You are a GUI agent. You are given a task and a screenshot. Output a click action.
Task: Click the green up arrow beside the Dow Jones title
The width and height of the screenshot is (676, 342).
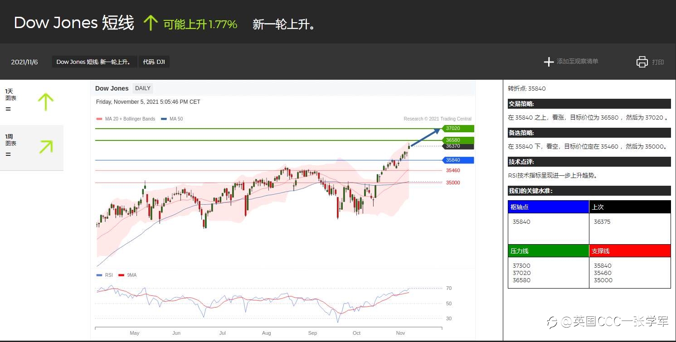151,23
